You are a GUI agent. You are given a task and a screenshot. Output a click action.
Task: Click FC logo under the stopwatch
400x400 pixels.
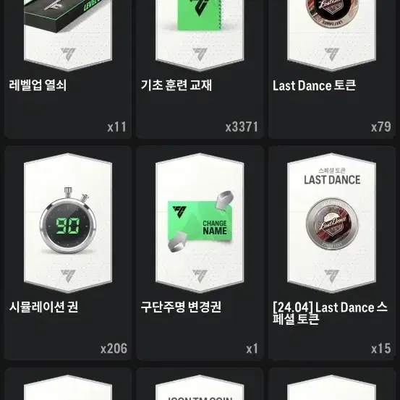[68, 276]
